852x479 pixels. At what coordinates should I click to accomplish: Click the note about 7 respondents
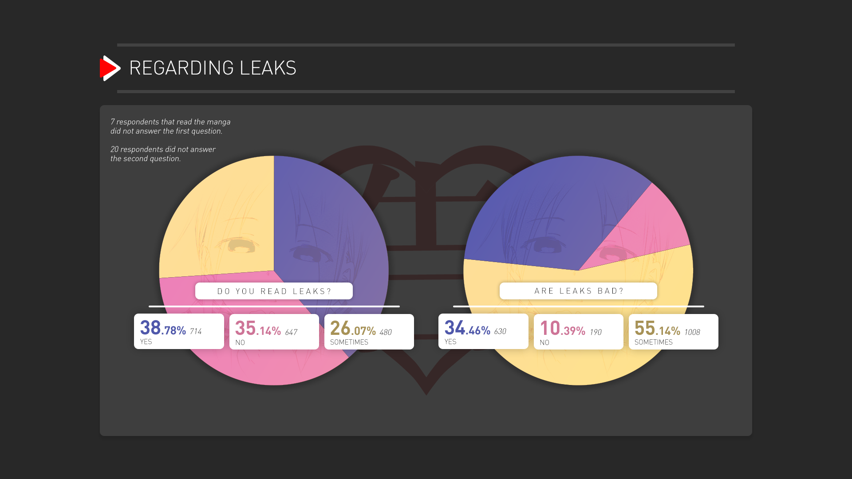coord(170,126)
